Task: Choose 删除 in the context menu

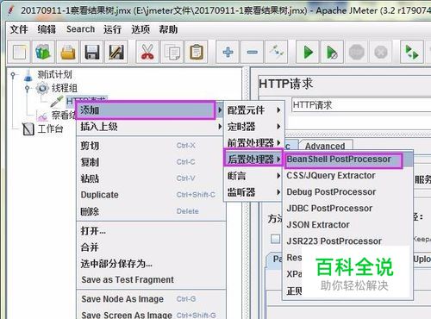Action: pos(151,211)
